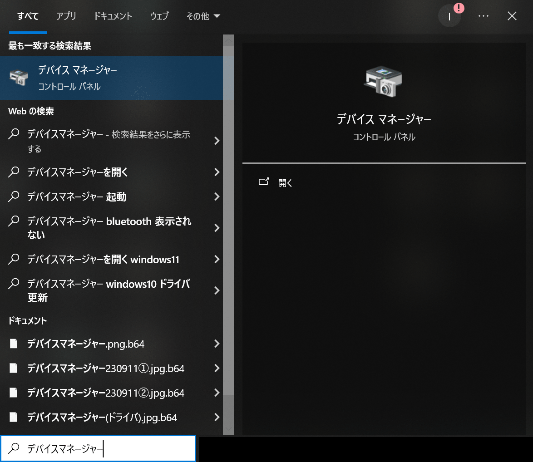The height and width of the screenshot is (462, 533).
Task: Open the three-dot options menu
Action: 484,16
